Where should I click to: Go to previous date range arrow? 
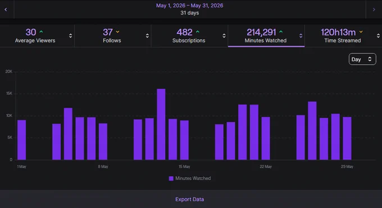click(6, 10)
